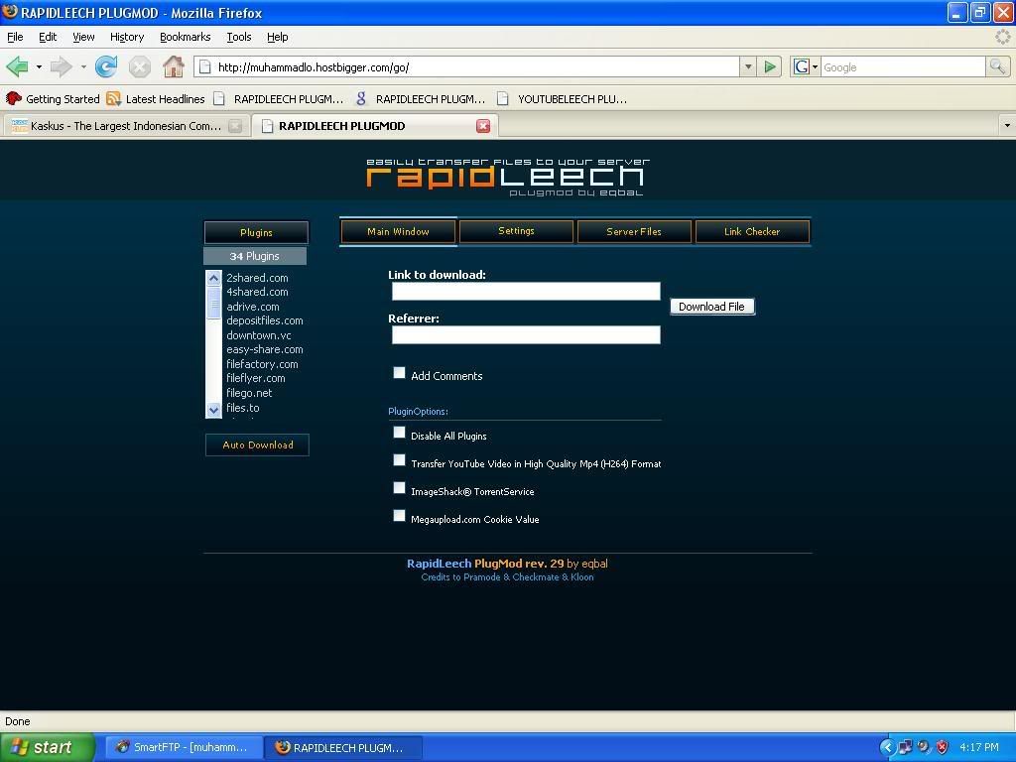Viewport: 1016px width, 762px height.
Task: Open the Edit menu
Action: [48, 37]
